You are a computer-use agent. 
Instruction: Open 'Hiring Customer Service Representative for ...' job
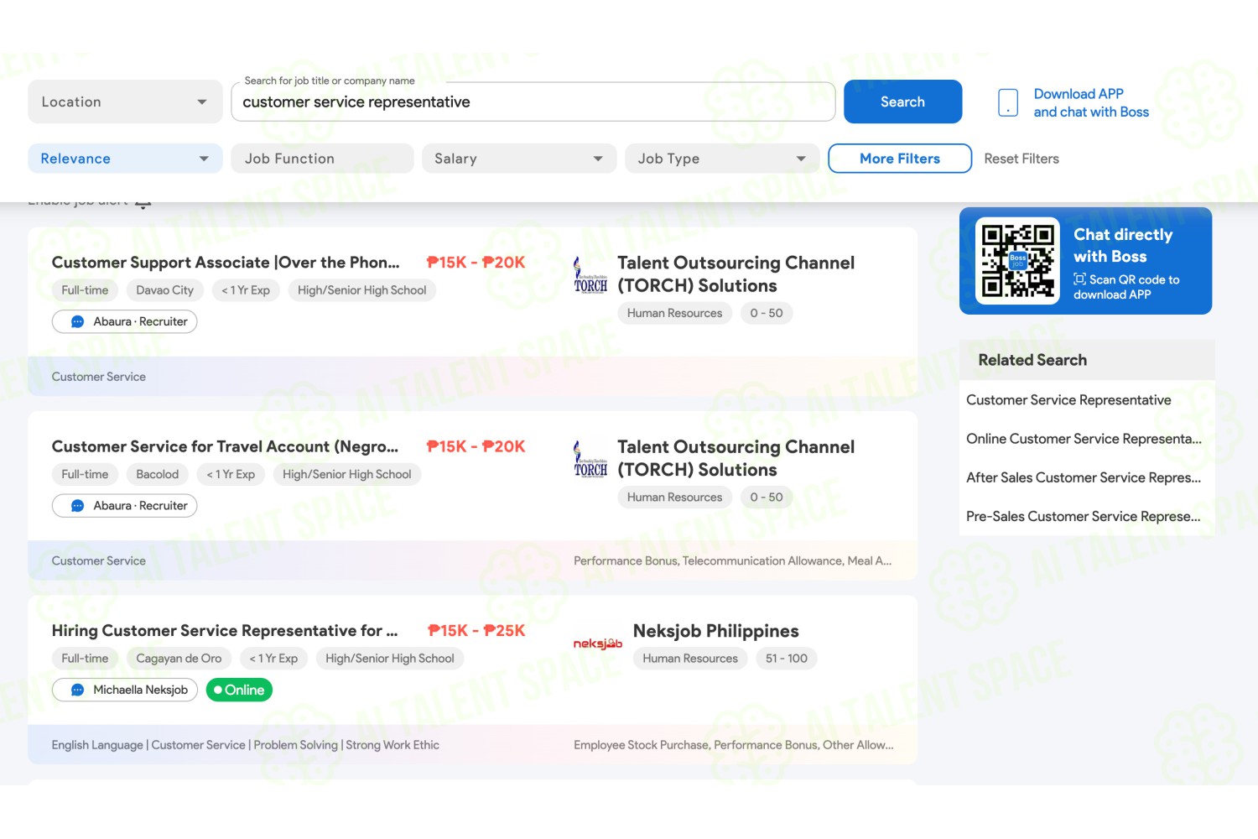225,630
